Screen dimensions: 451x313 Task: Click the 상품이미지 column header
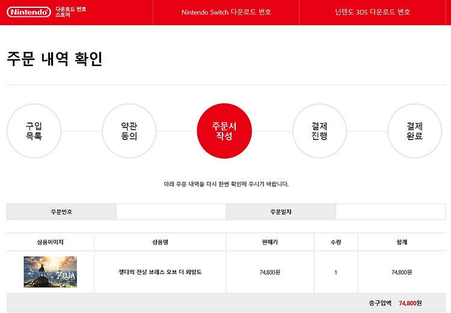pyautogui.click(x=51, y=242)
